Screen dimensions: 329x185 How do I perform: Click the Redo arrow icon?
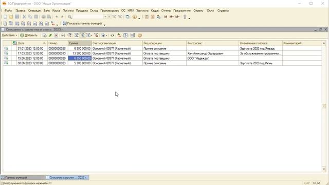(x=62, y=17)
